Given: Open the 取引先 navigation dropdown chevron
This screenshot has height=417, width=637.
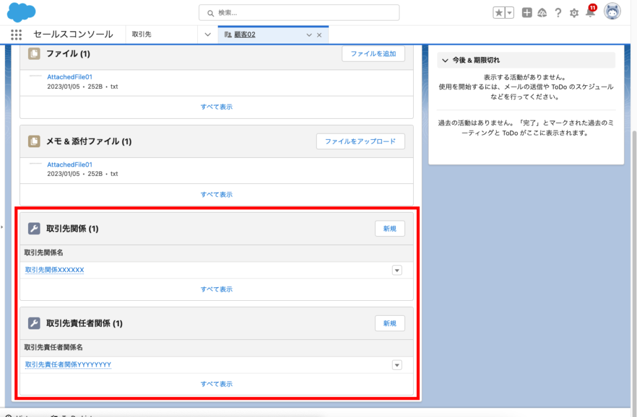Looking at the screenshot, I should pos(208,35).
